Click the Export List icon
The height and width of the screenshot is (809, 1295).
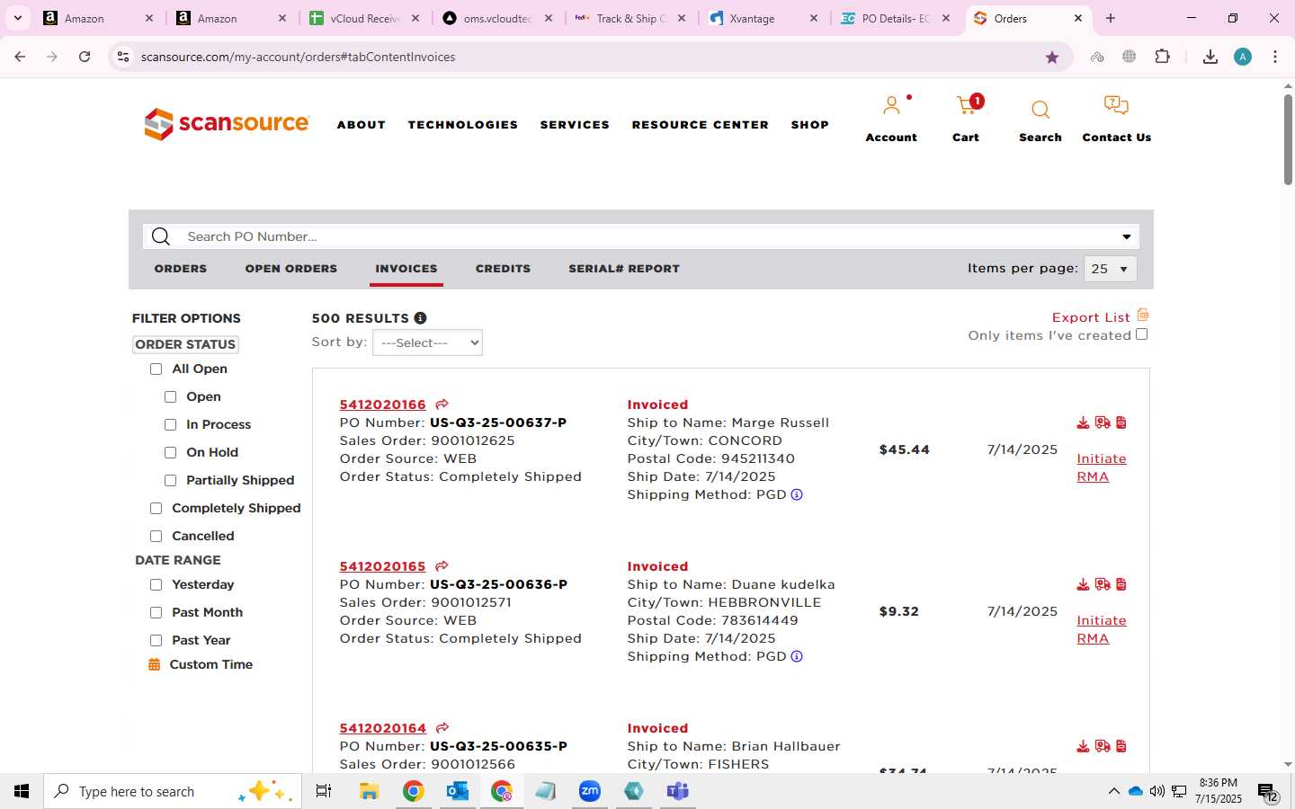[x=1143, y=315]
